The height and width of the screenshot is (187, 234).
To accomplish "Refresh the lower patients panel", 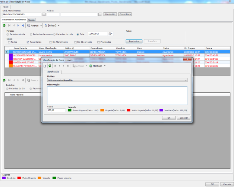I will [x=4, y=80].
